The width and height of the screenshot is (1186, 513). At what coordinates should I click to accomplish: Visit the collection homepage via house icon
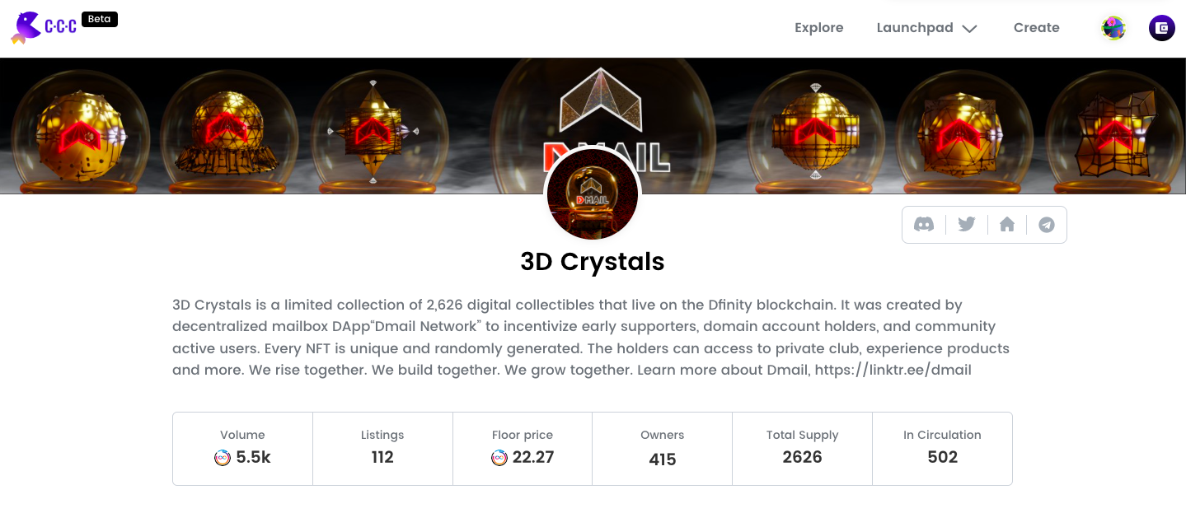pos(1007,224)
